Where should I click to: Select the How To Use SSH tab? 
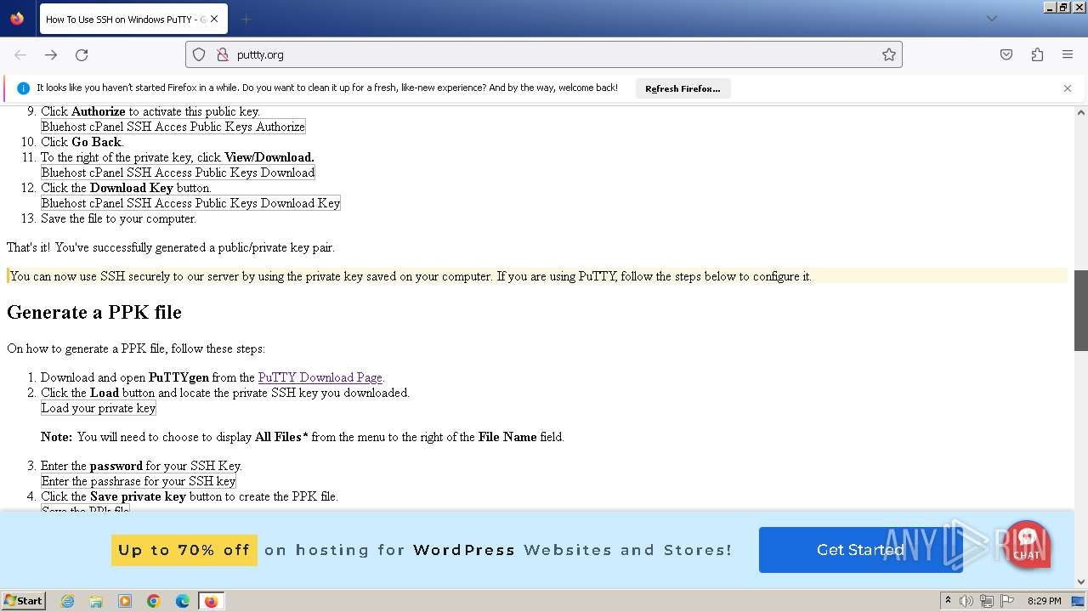(x=132, y=19)
